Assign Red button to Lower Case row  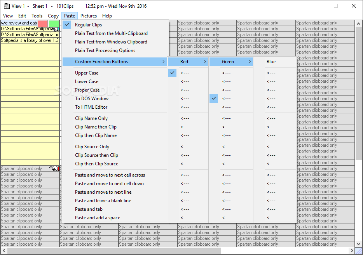[188, 82]
